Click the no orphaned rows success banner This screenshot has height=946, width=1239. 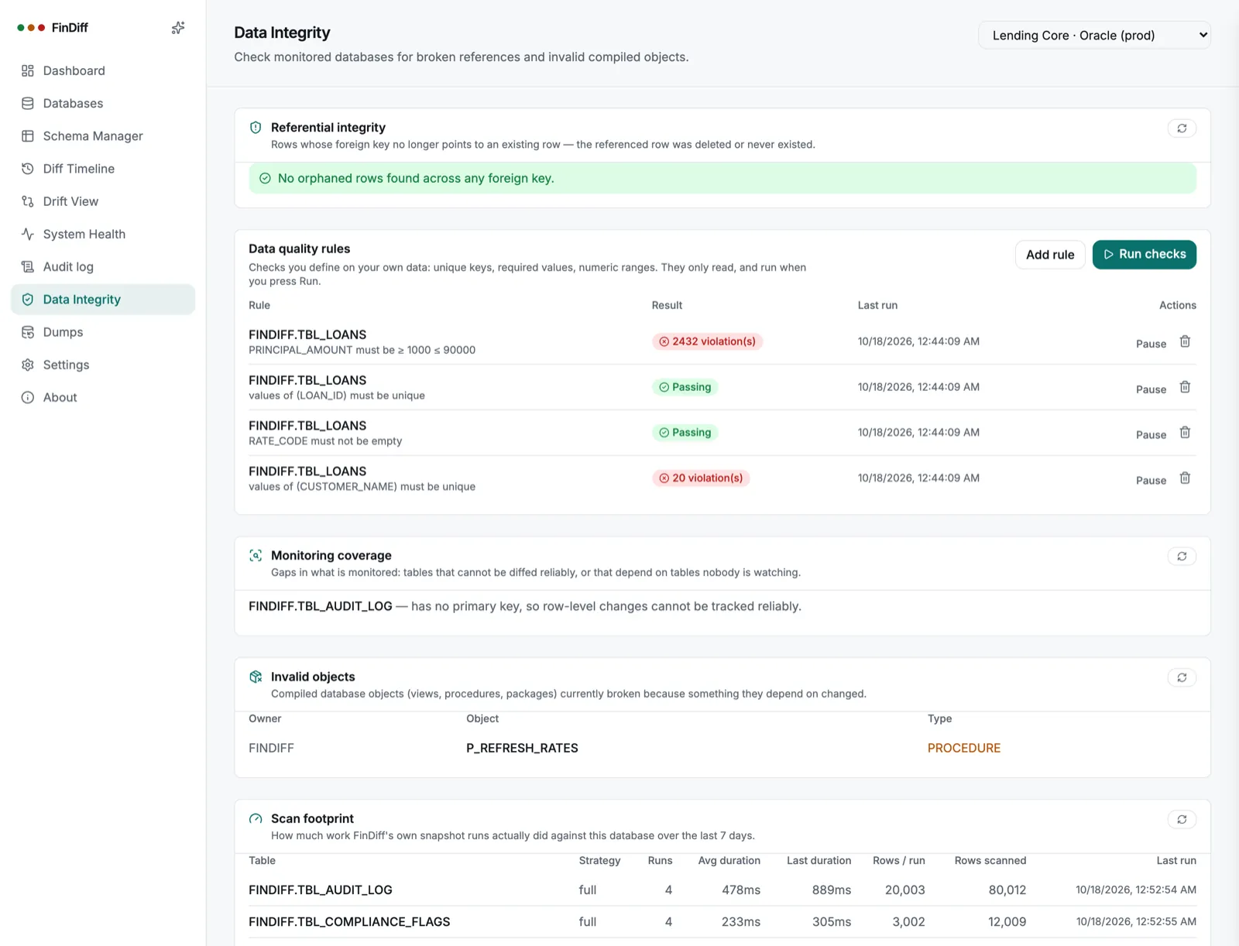(722, 178)
